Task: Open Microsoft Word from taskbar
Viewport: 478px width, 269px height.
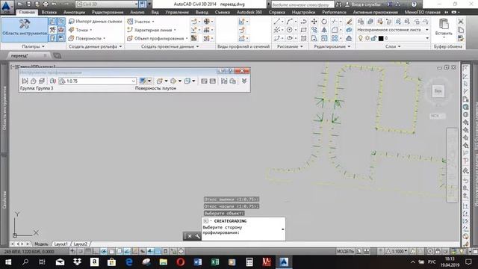Action: (x=198, y=262)
